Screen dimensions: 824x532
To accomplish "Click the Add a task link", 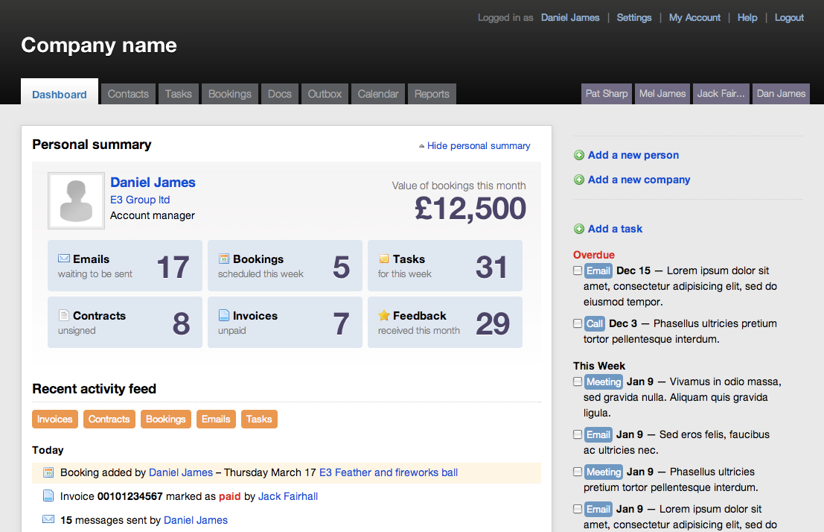I will [x=616, y=229].
